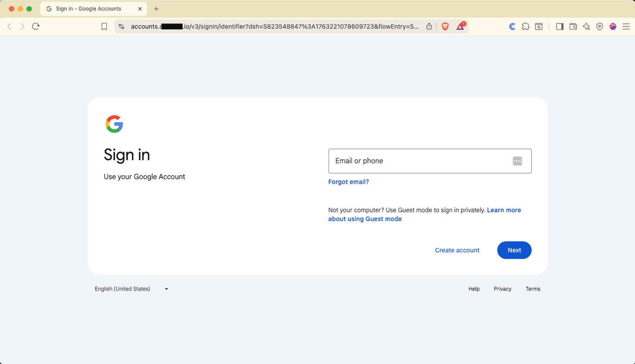The image size is (635, 364).
Task: Focus the Email or phone field
Action: point(430,161)
